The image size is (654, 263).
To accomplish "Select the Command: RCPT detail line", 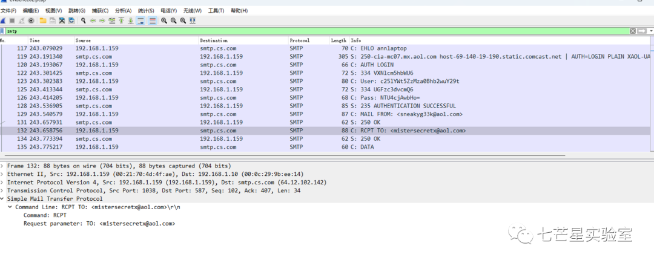I will pyautogui.click(x=45, y=215).
